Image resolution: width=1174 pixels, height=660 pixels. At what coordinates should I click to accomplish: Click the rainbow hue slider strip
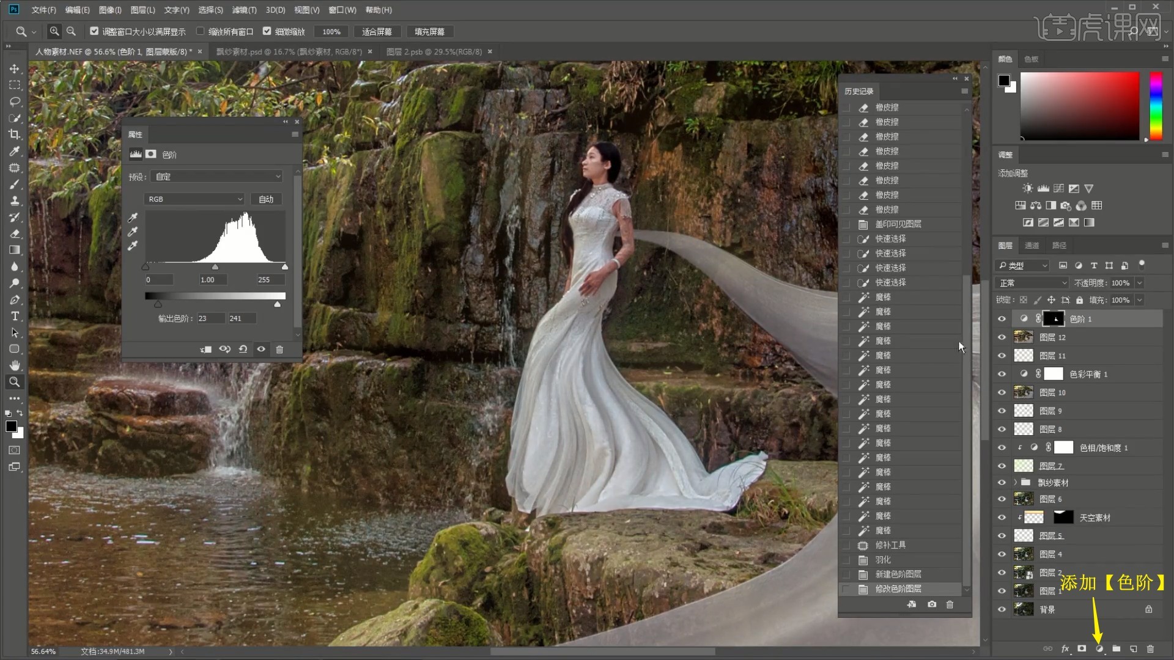1156,105
